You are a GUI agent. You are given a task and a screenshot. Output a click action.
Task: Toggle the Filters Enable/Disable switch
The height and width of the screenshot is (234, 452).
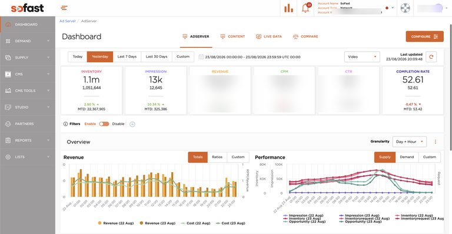point(104,124)
